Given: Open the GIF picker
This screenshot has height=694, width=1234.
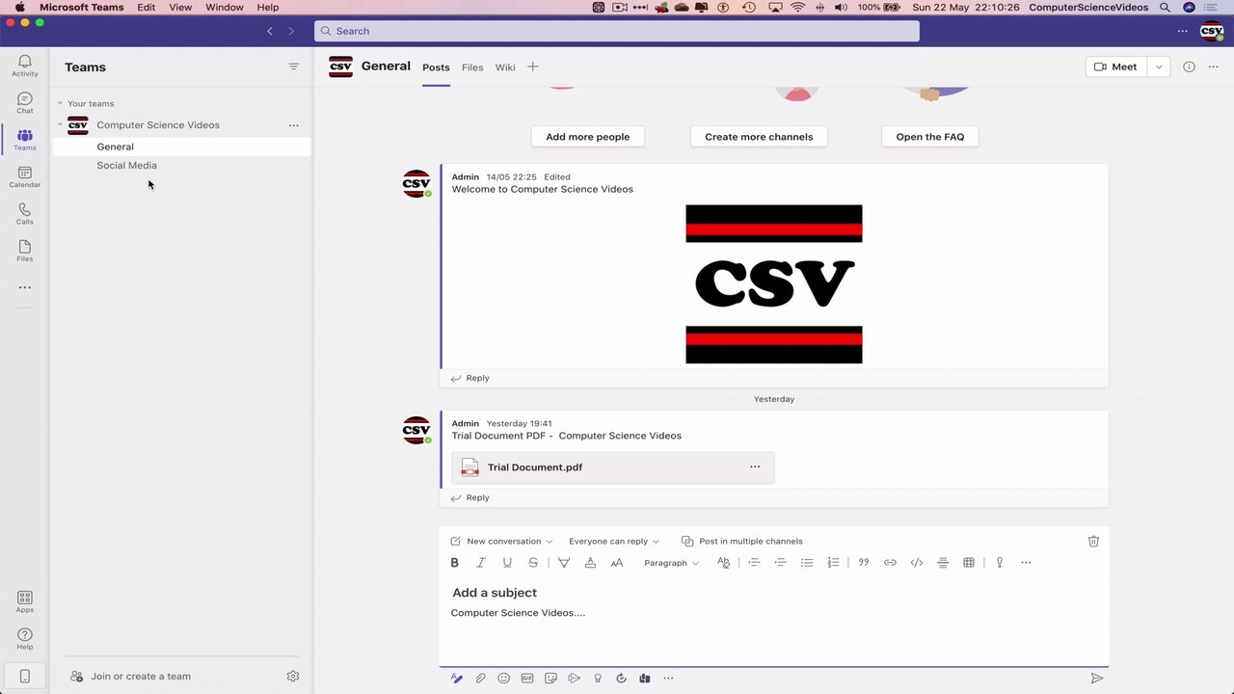Looking at the screenshot, I should click(x=527, y=679).
